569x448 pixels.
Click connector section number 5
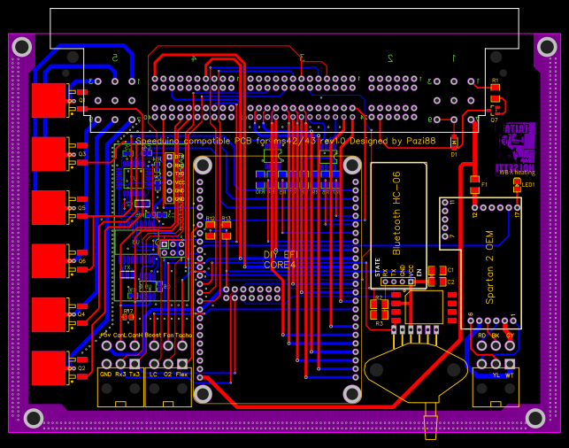(115, 58)
